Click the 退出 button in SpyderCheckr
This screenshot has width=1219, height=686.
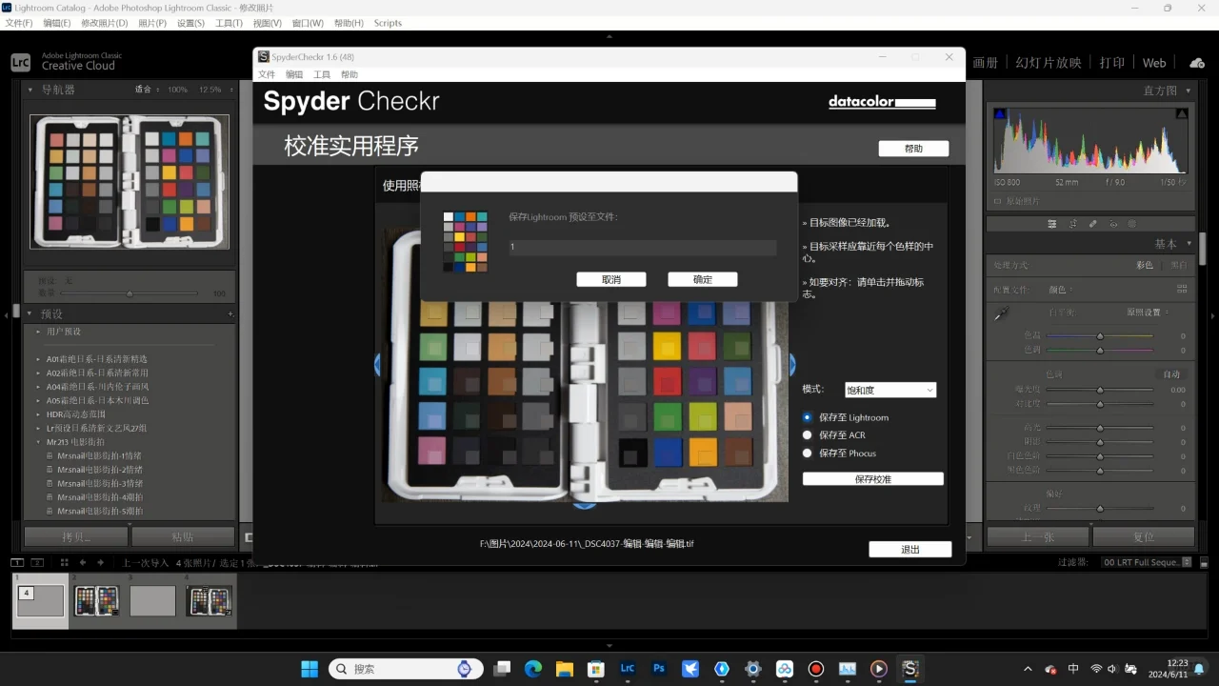910,549
